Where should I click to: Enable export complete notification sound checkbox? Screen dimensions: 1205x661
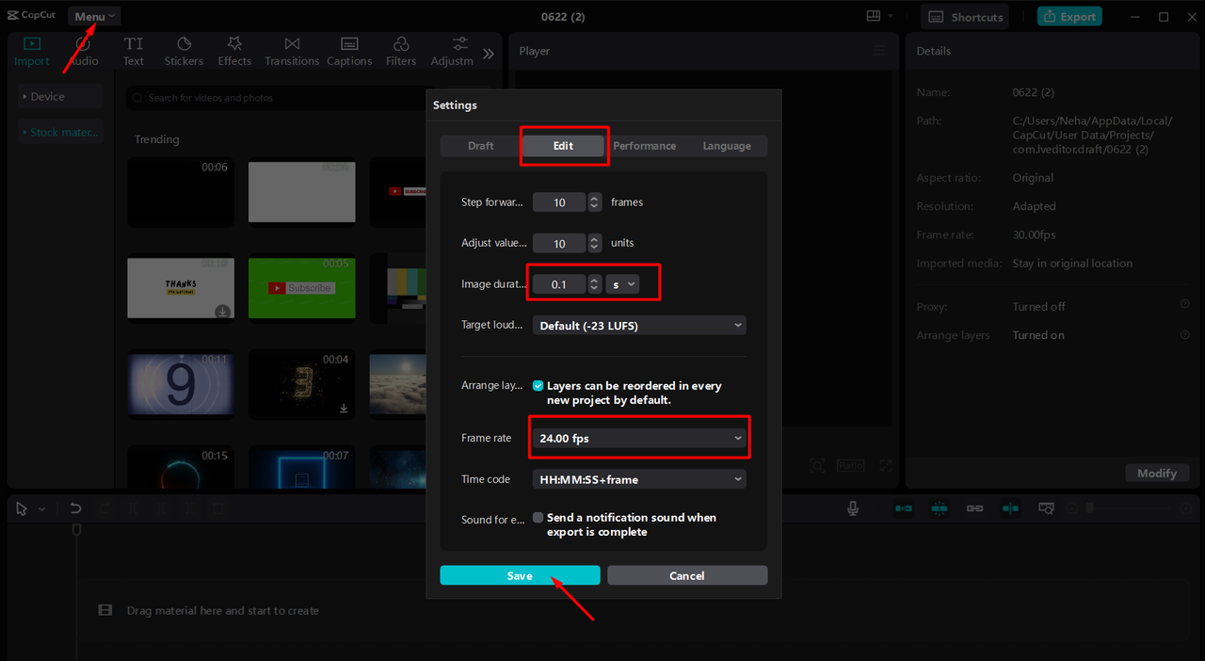pos(538,517)
